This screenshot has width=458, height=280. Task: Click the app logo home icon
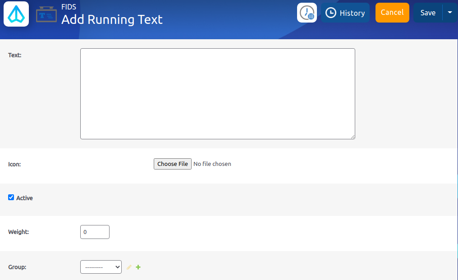pos(16,14)
